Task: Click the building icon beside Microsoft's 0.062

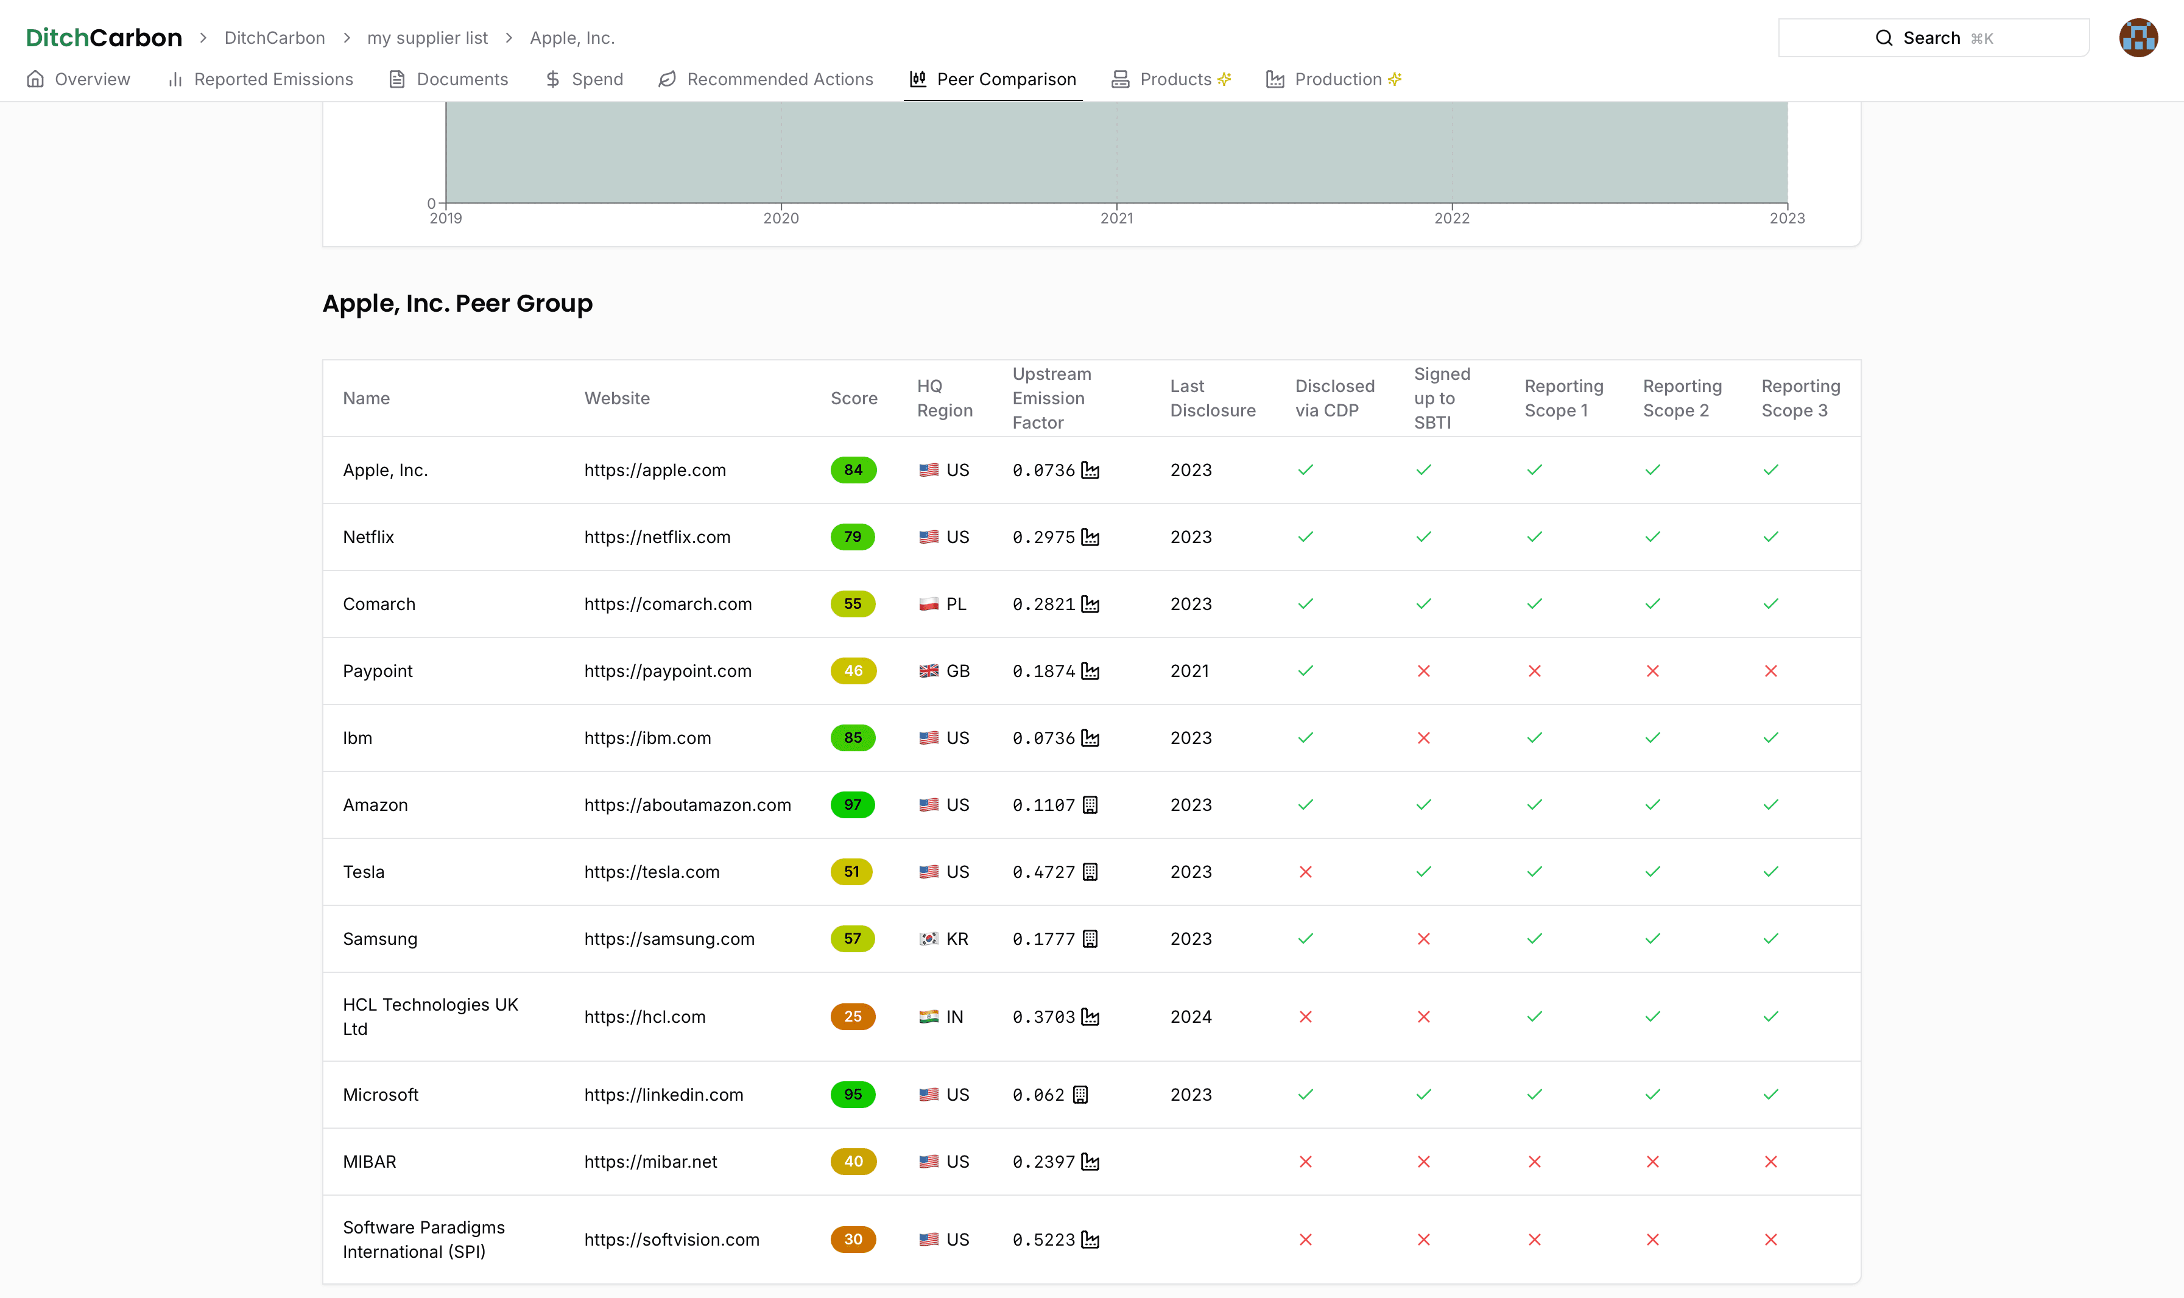Action: (x=1080, y=1095)
